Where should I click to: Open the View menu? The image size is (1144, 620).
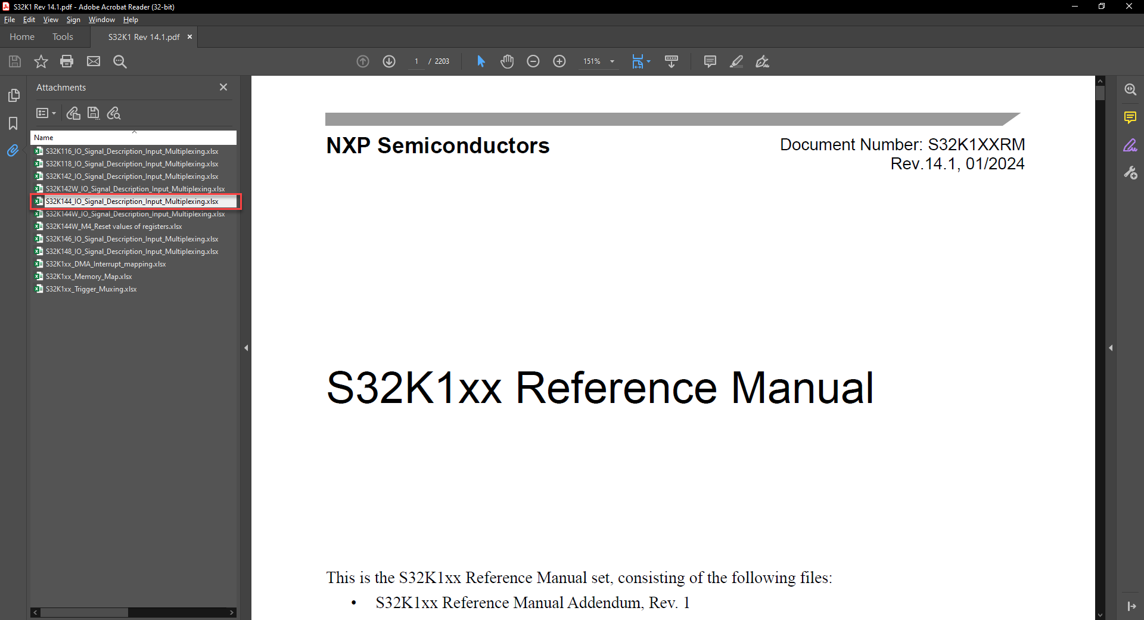click(50, 19)
